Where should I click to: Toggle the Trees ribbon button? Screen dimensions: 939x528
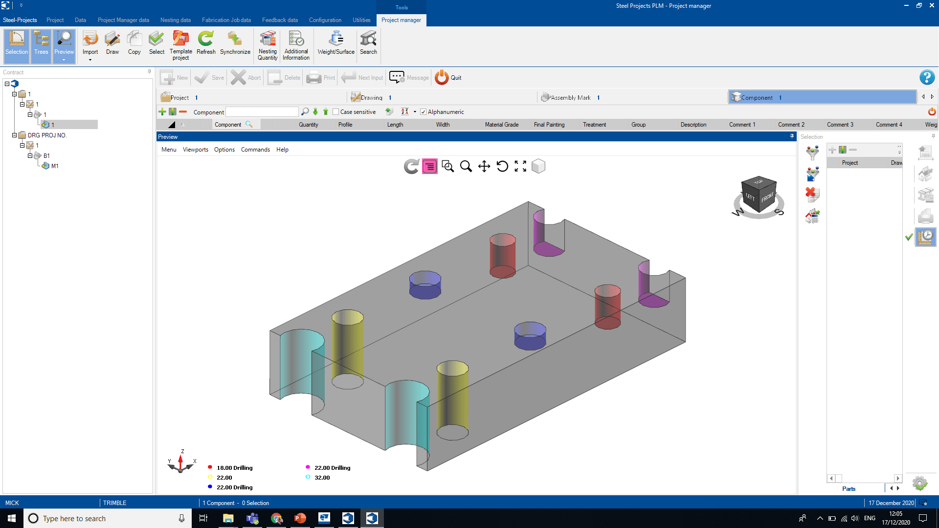point(41,46)
